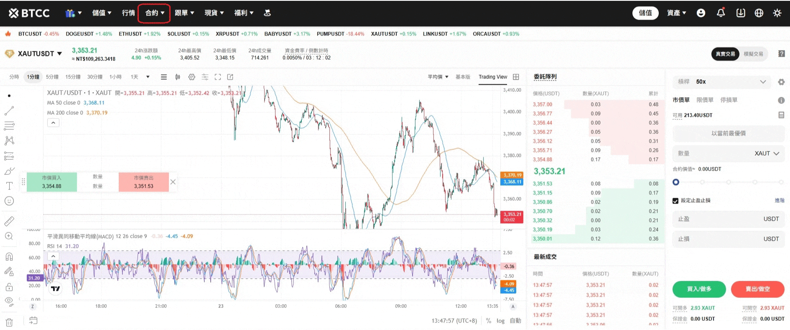Switch to 真實交易 real trading mode
The image size is (790, 330).
tap(725, 54)
